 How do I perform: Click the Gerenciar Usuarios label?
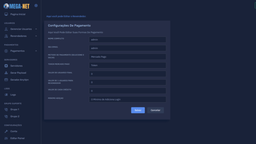[21, 29]
